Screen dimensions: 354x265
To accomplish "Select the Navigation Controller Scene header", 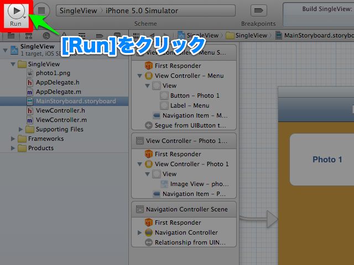I will click(x=184, y=209).
